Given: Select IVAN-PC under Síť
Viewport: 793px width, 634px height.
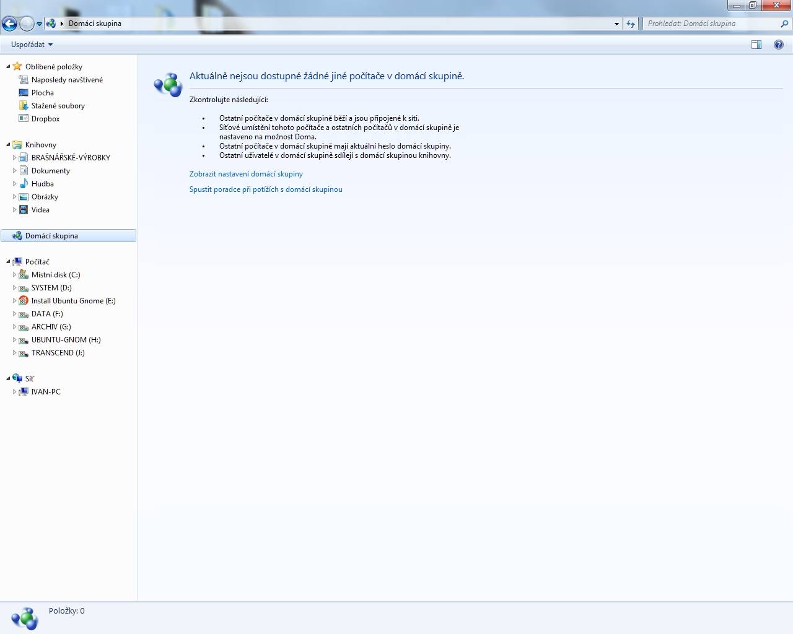Looking at the screenshot, I should [46, 391].
